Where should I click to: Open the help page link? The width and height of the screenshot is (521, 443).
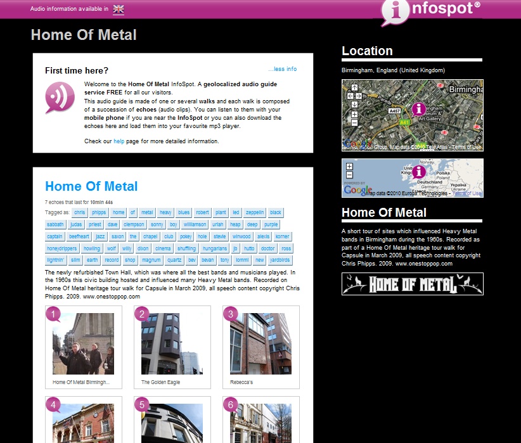coord(119,141)
